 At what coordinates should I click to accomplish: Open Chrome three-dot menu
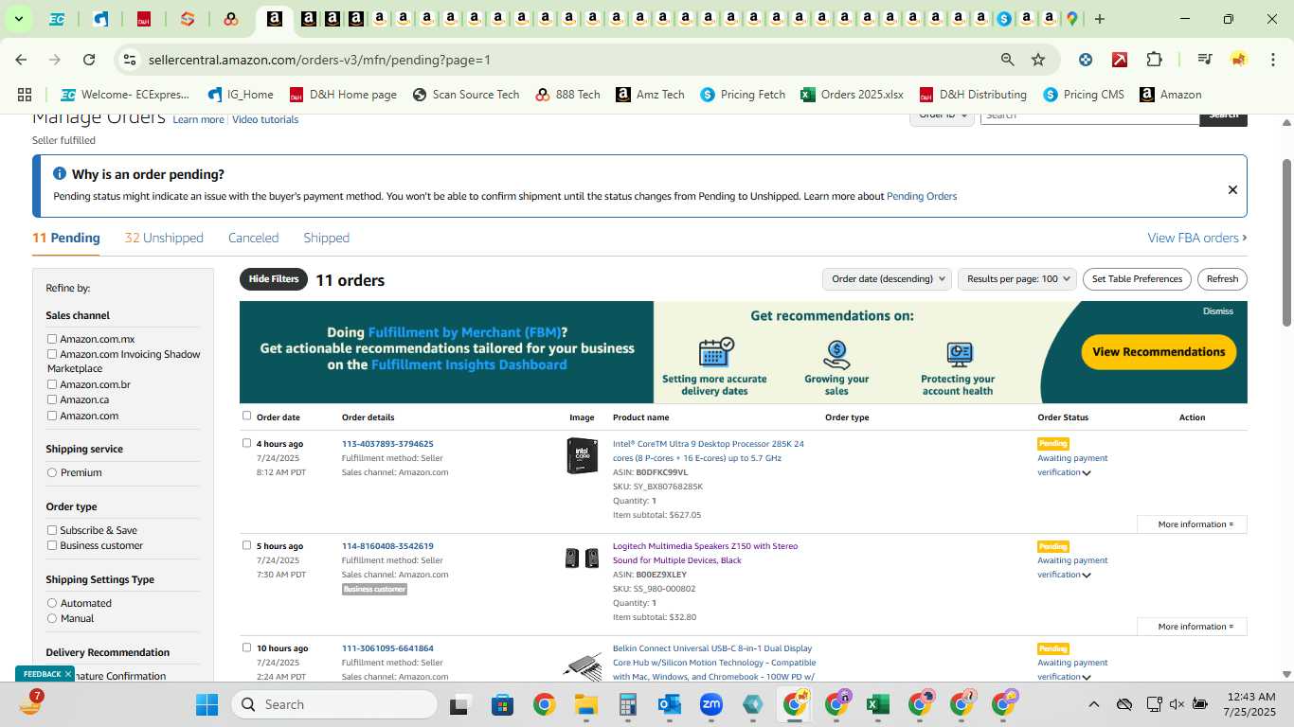[1271, 60]
